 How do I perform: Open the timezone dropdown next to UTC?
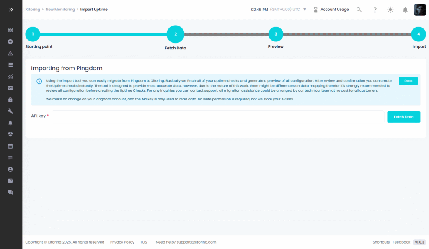point(305,10)
